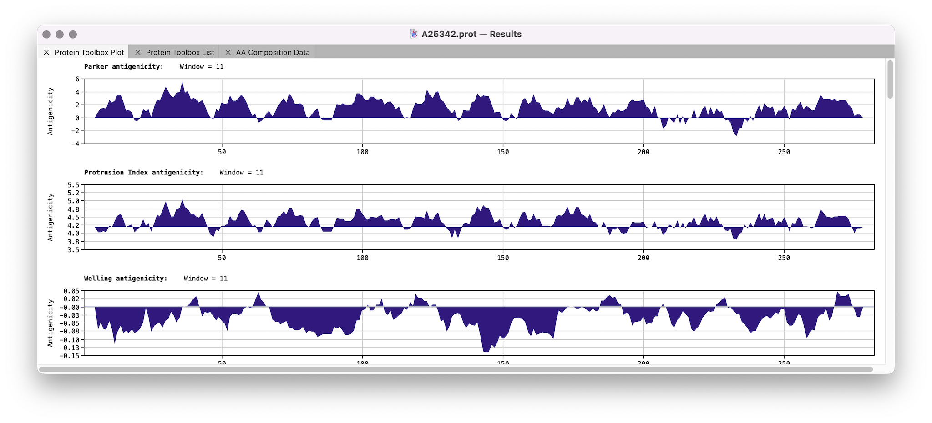
Task: Click the green zoom traffic-light button
Action: (x=73, y=33)
